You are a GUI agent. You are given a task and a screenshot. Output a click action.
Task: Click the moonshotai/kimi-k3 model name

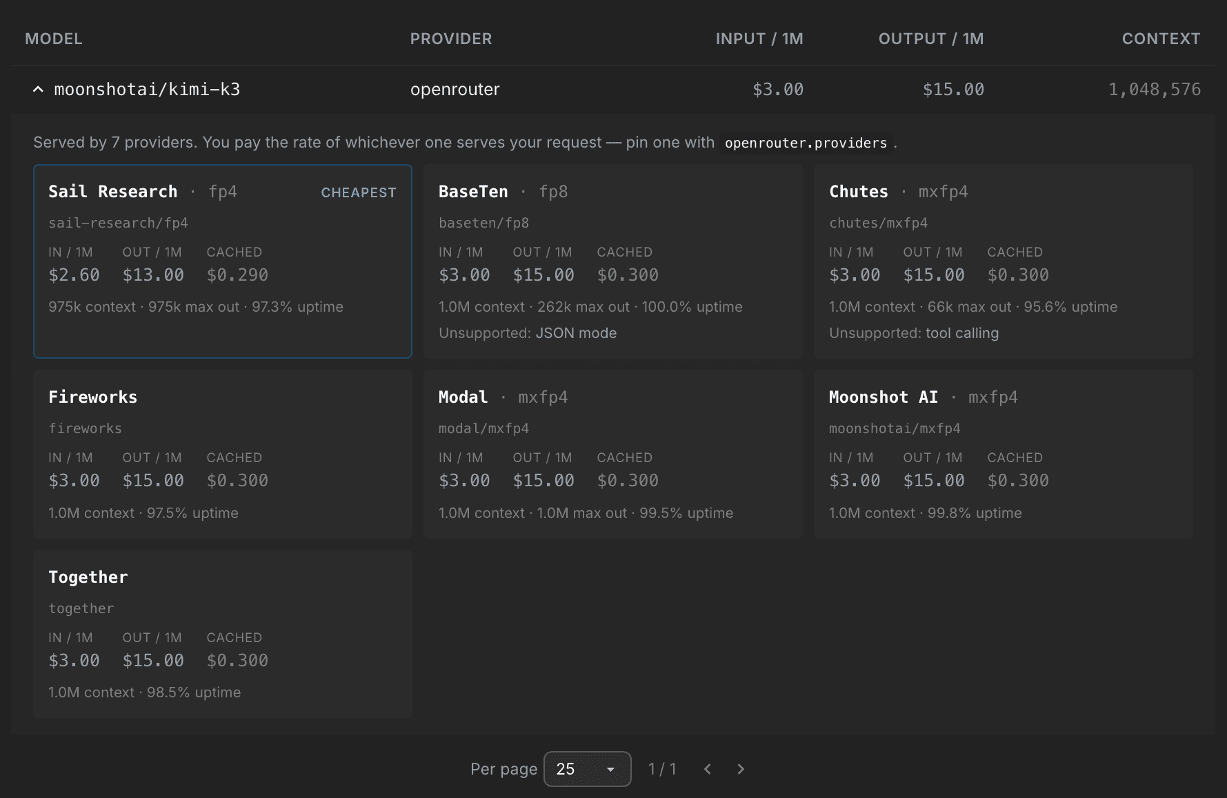147,90
